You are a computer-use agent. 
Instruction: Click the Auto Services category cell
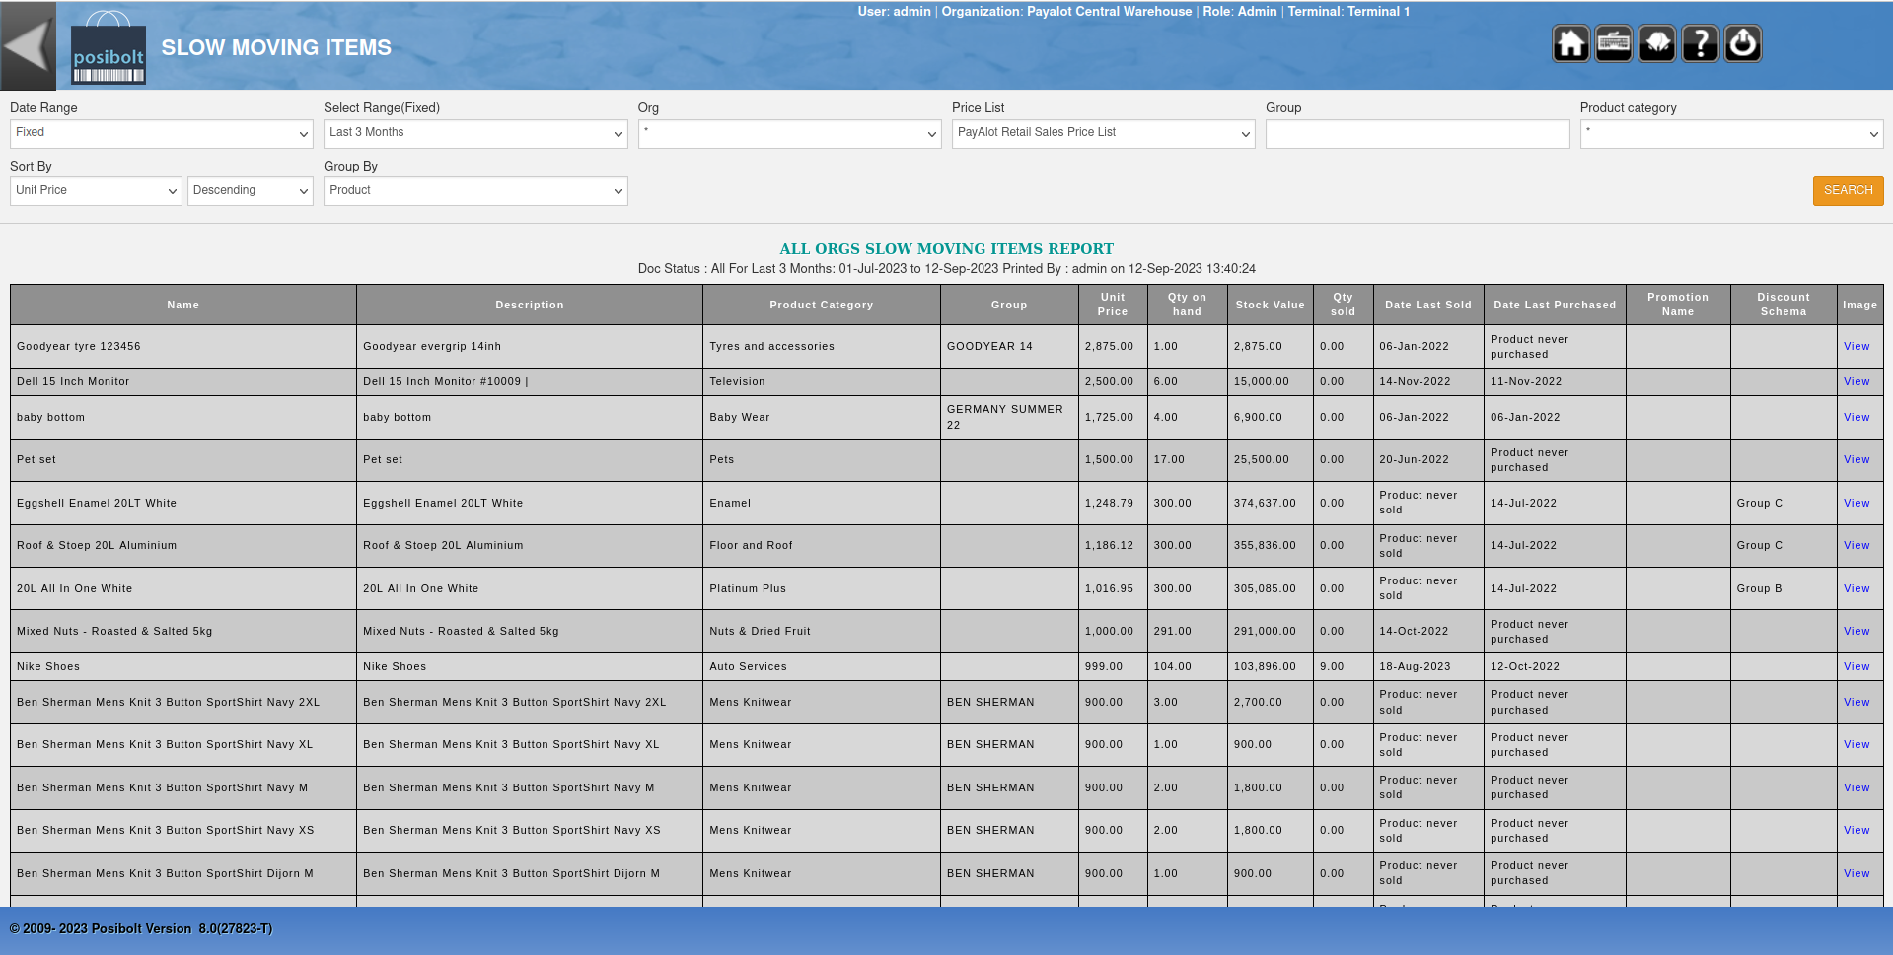tap(822, 667)
